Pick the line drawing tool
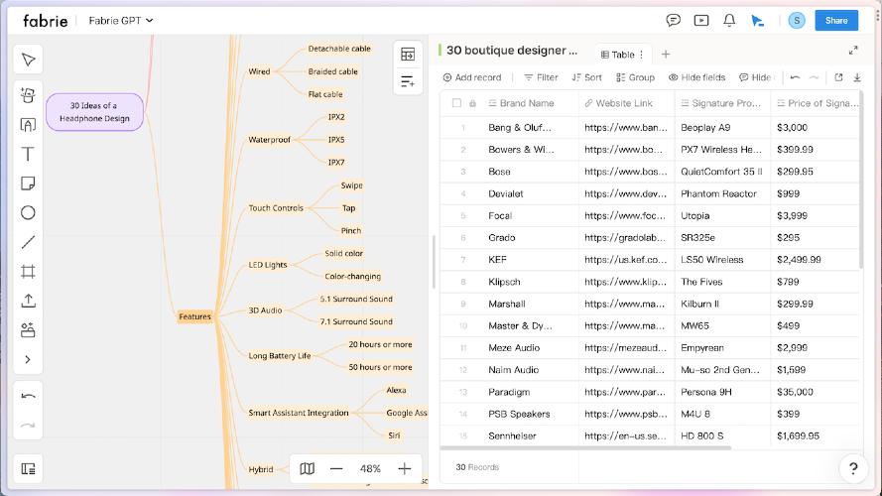This screenshot has width=882, height=496. (28, 242)
